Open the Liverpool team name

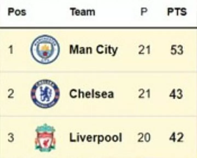pyautogui.click(x=96, y=138)
